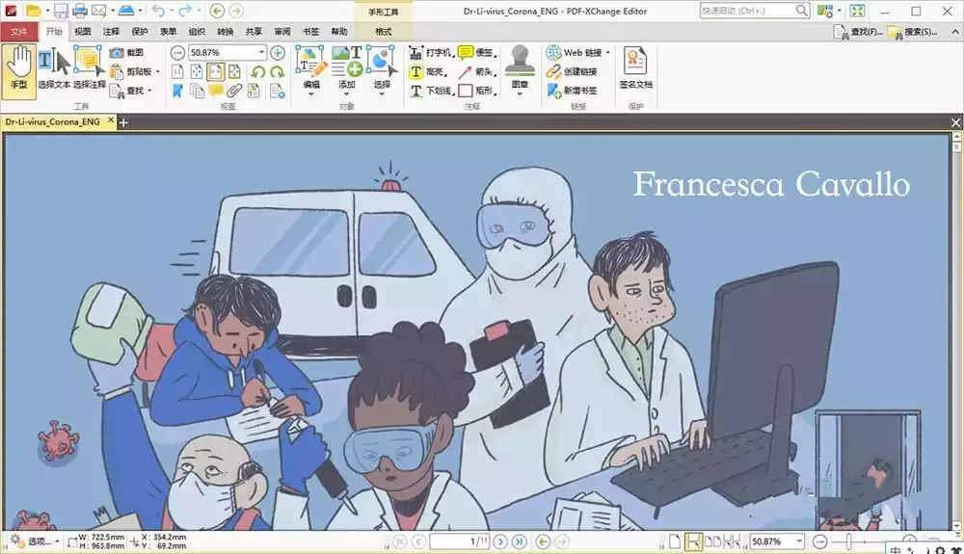964x554 pixels.
Task: Add a Sticky Note (便签)
Action: coord(475,52)
